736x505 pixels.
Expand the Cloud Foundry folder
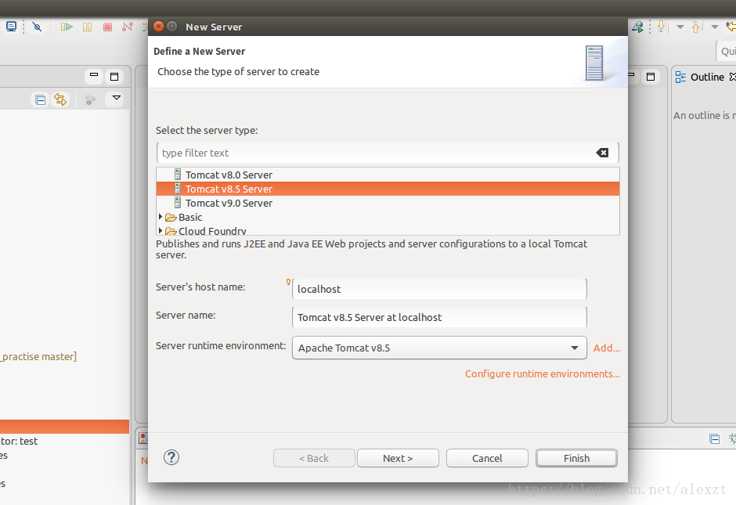161,231
